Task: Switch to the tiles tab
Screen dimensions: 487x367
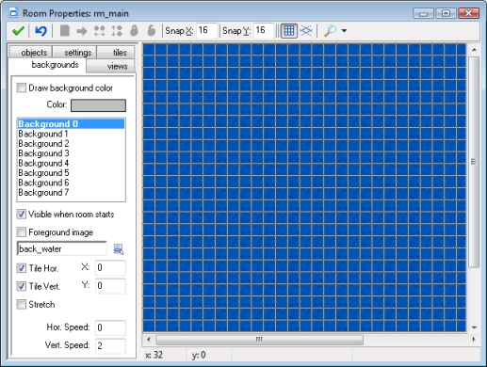Action: pyautogui.click(x=116, y=52)
